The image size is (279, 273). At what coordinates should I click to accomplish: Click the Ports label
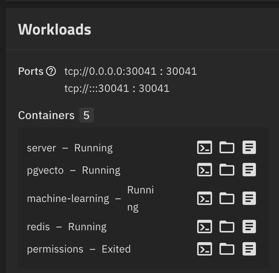click(x=31, y=71)
